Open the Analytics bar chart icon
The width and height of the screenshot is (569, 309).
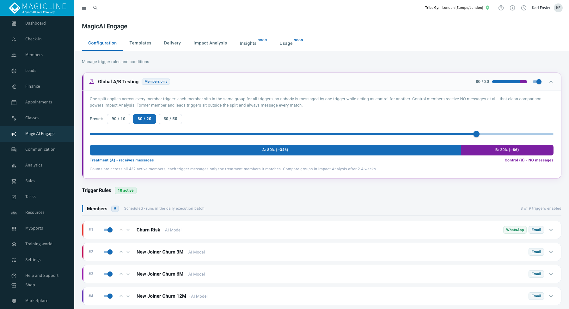[14, 165]
